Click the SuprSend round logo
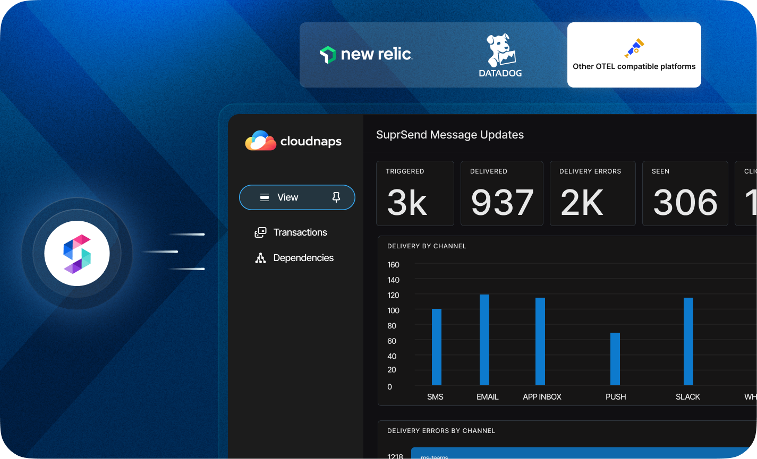This screenshot has width=757, height=459. coord(77,254)
